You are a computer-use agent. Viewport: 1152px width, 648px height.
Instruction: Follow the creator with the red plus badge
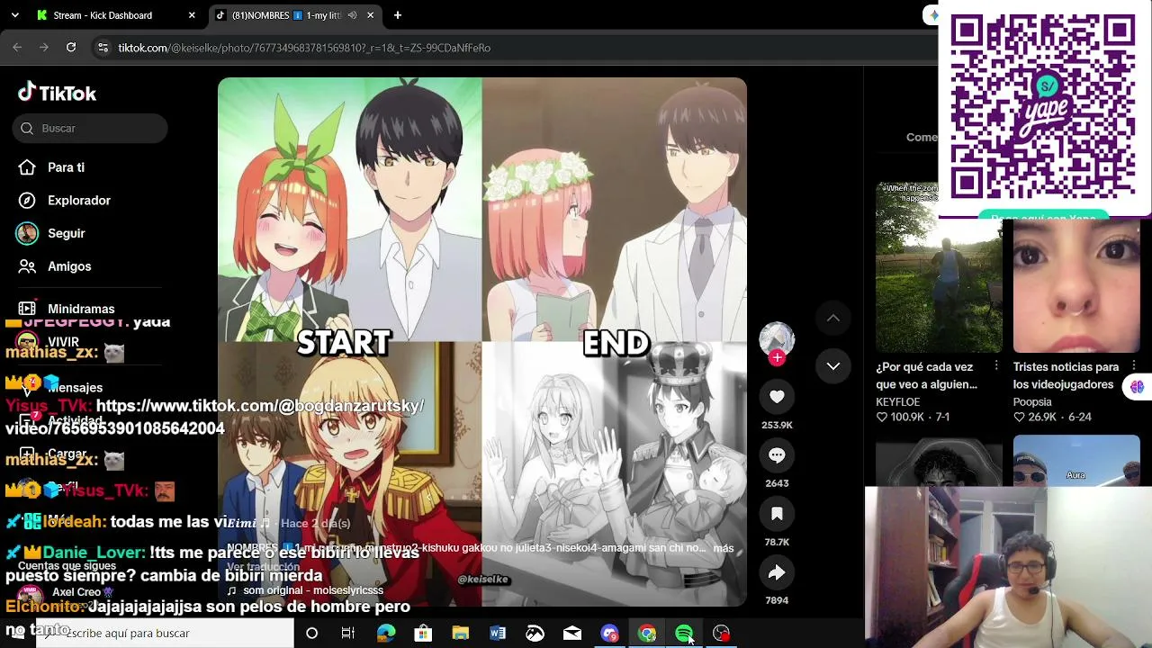(777, 357)
